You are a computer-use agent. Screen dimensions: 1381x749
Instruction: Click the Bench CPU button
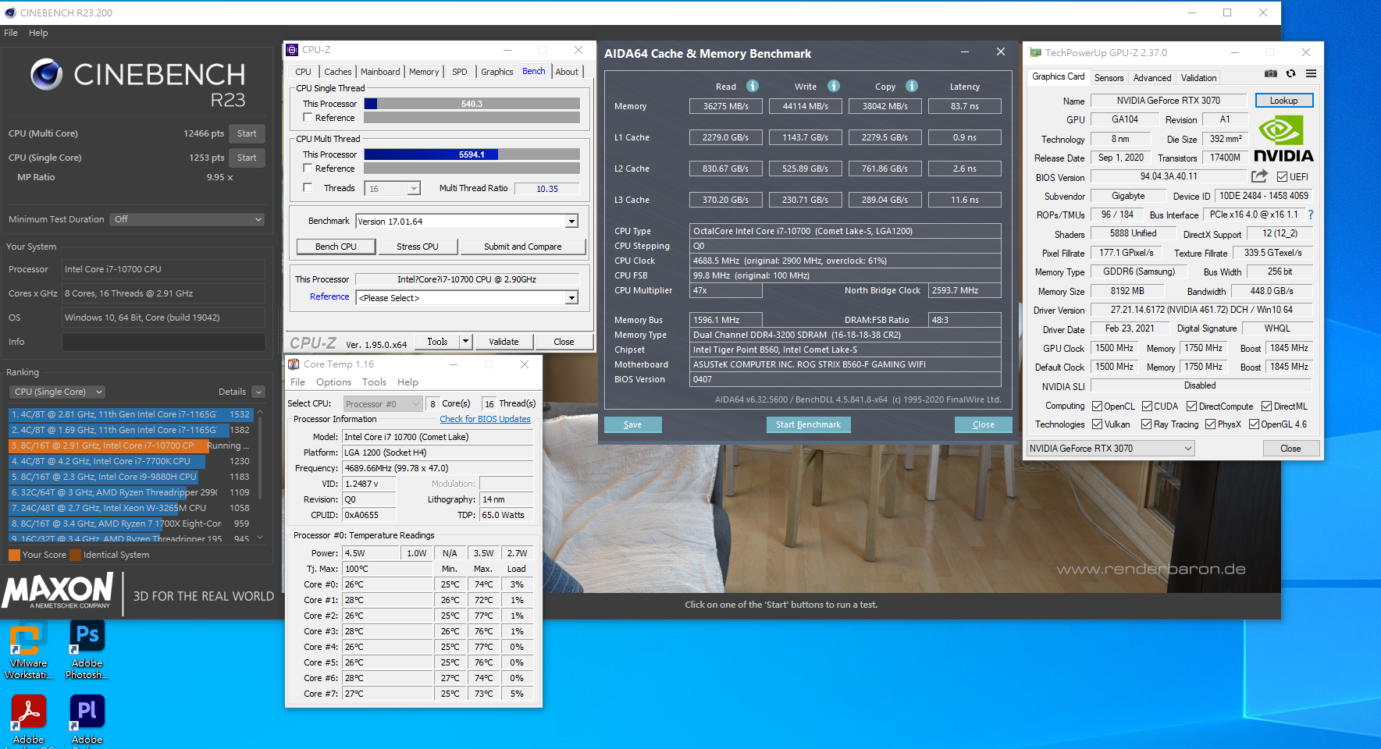(336, 247)
